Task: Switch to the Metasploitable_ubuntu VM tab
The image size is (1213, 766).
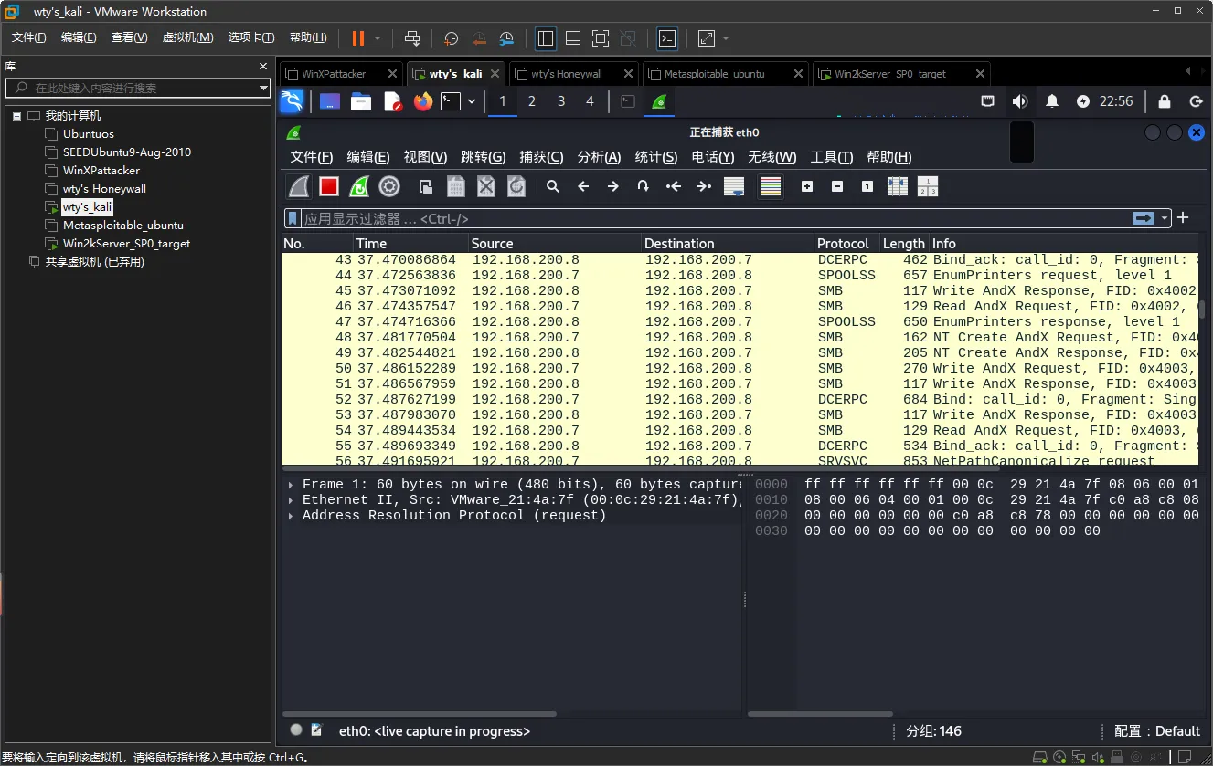Action: (714, 74)
